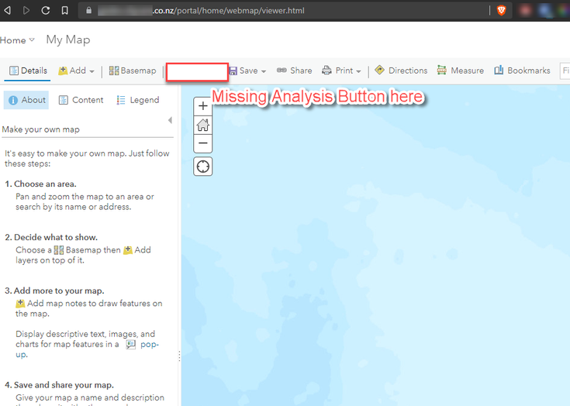Follow the pop-up link in step 3
The width and height of the screenshot is (570, 406).
pos(150,344)
